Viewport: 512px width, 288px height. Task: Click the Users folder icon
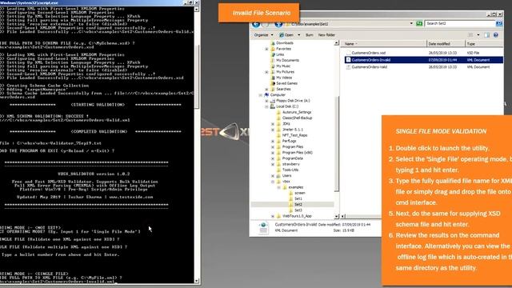click(x=278, y=176)
